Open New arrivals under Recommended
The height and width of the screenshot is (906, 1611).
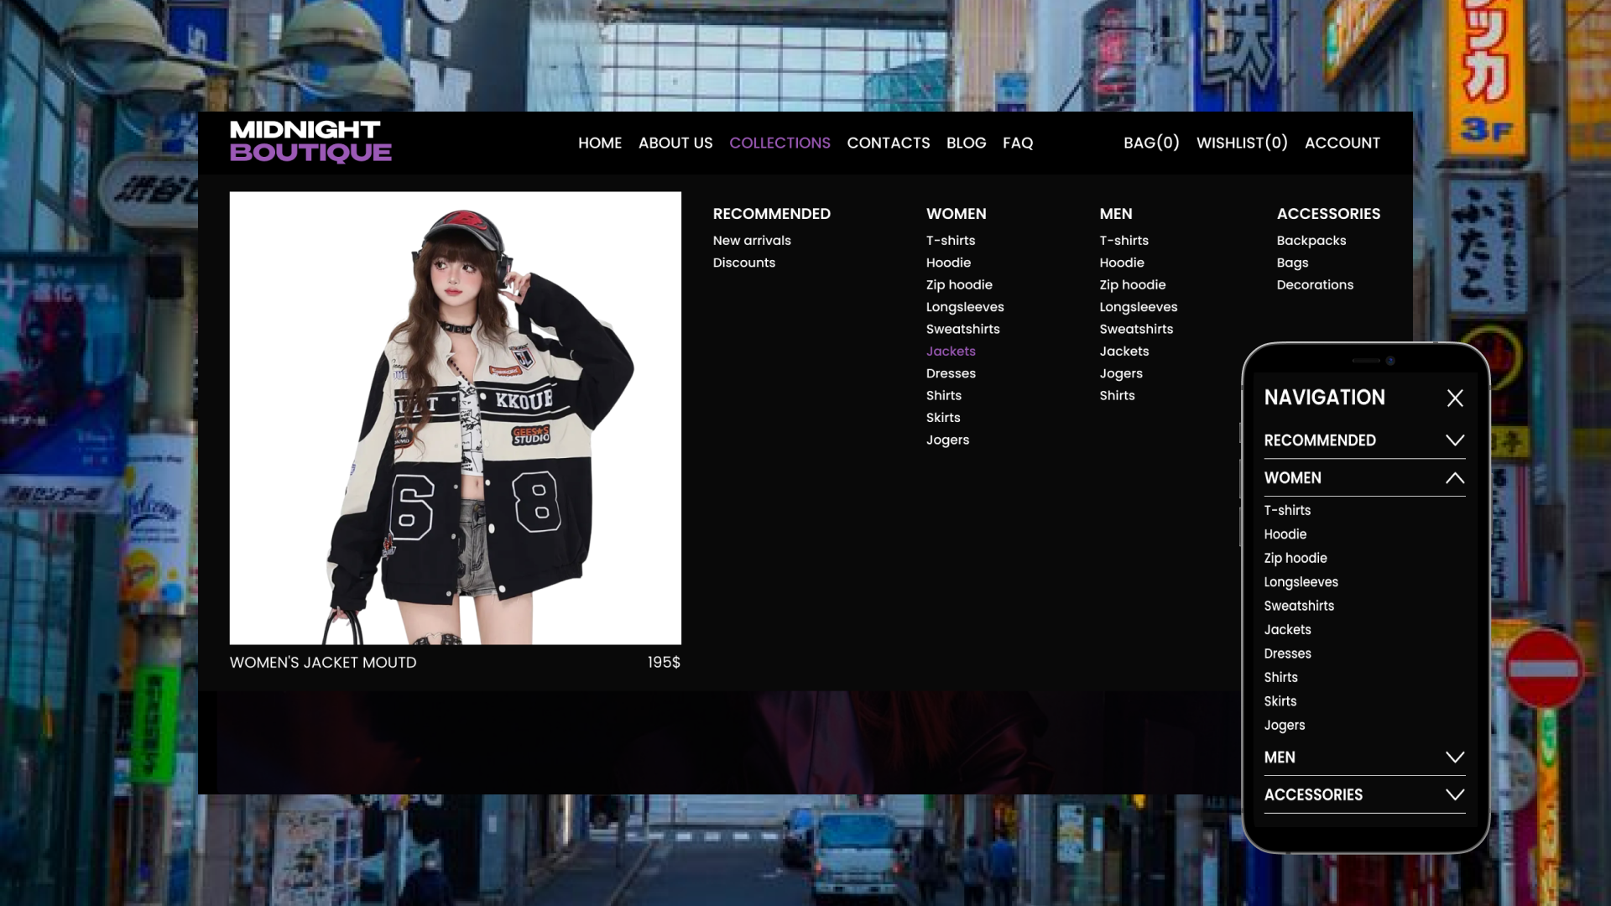[752, 241]
